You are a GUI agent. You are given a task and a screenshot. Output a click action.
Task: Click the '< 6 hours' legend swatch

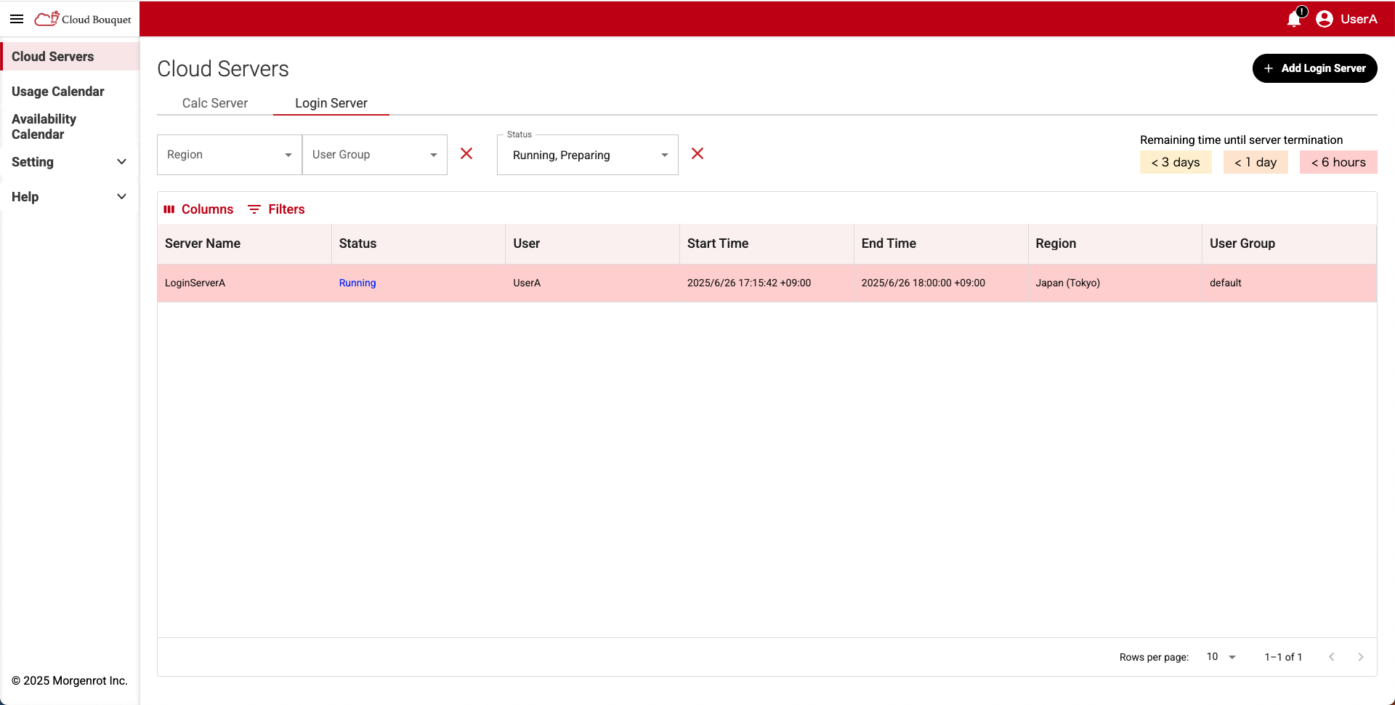pyautogui.click(x=1338, y=162)
